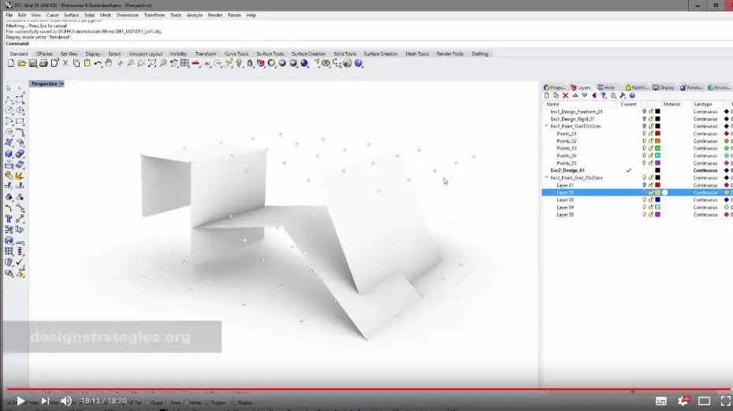This screenshot has width=733, height=411.
Task: Click the Copy icon in toolbar
Action: coord(76,63)
